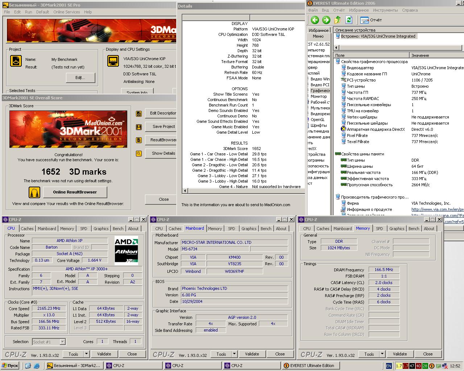
Task: Click the Save Project floppy icon
Action: pos(139,127)
